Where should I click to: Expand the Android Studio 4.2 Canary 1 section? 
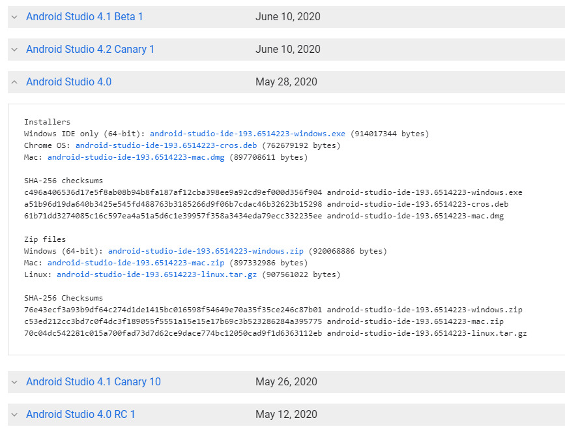(14, 49)
